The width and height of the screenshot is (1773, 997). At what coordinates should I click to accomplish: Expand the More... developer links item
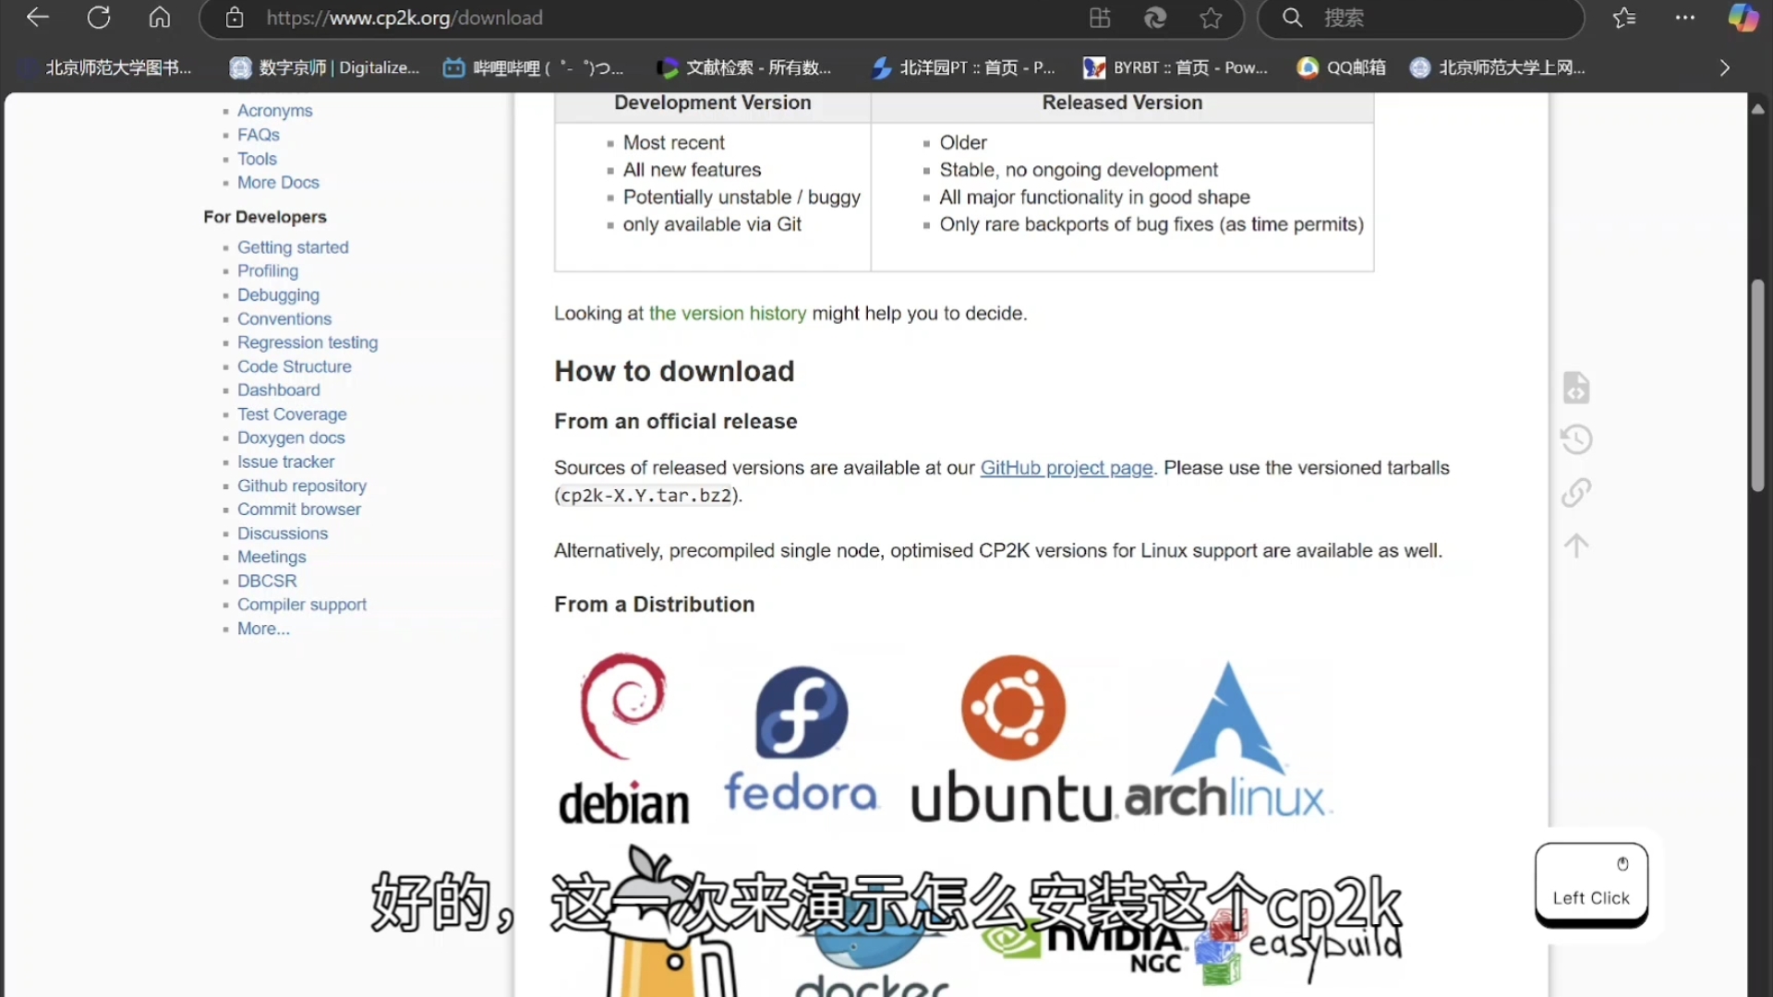[x=263, y=629]
